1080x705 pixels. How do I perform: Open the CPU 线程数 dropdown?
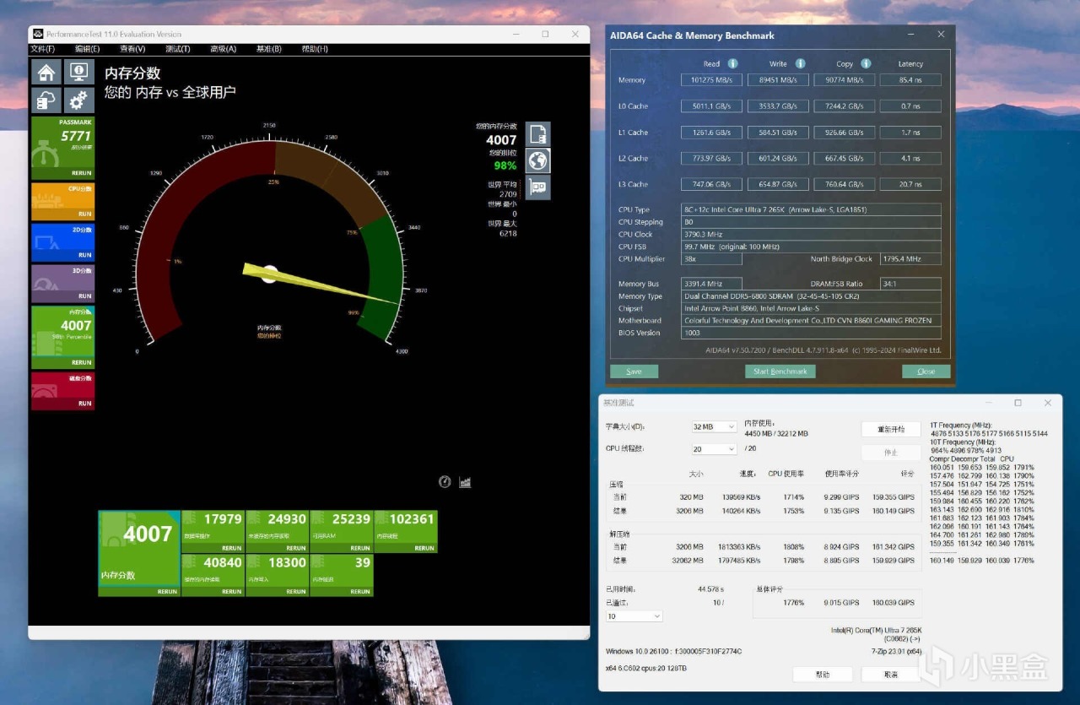click(714, 449)
